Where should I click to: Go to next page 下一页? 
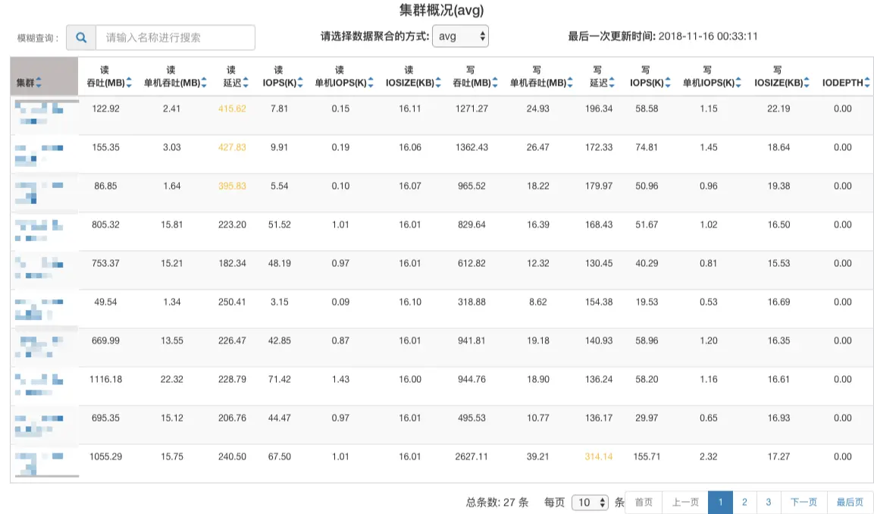click(804, 503)
